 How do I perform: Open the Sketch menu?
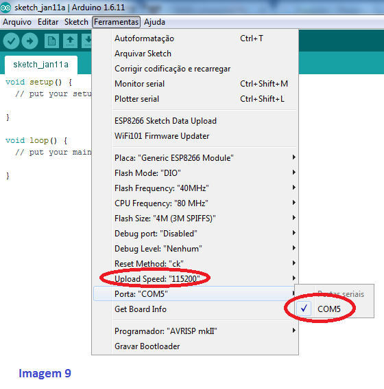(76, 22)
